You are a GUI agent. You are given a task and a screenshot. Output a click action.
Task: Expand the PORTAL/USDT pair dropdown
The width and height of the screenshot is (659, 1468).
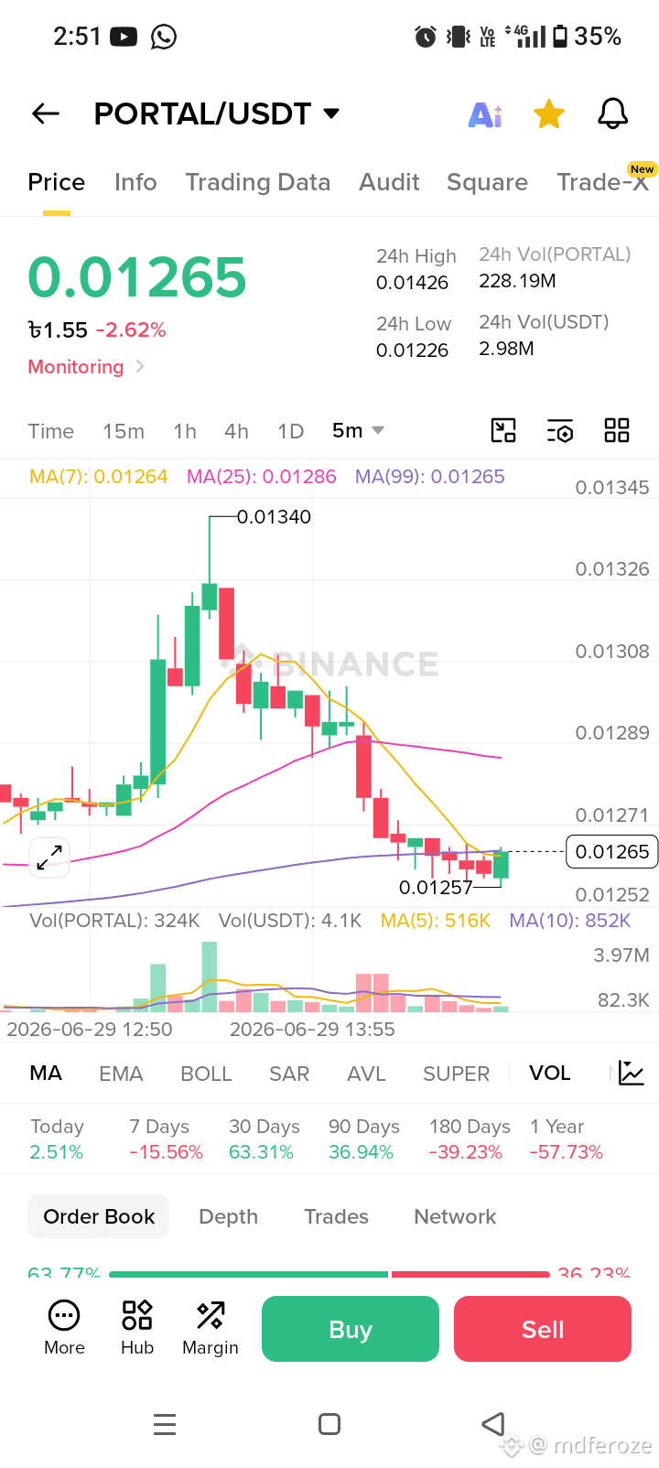pos(331,113)
